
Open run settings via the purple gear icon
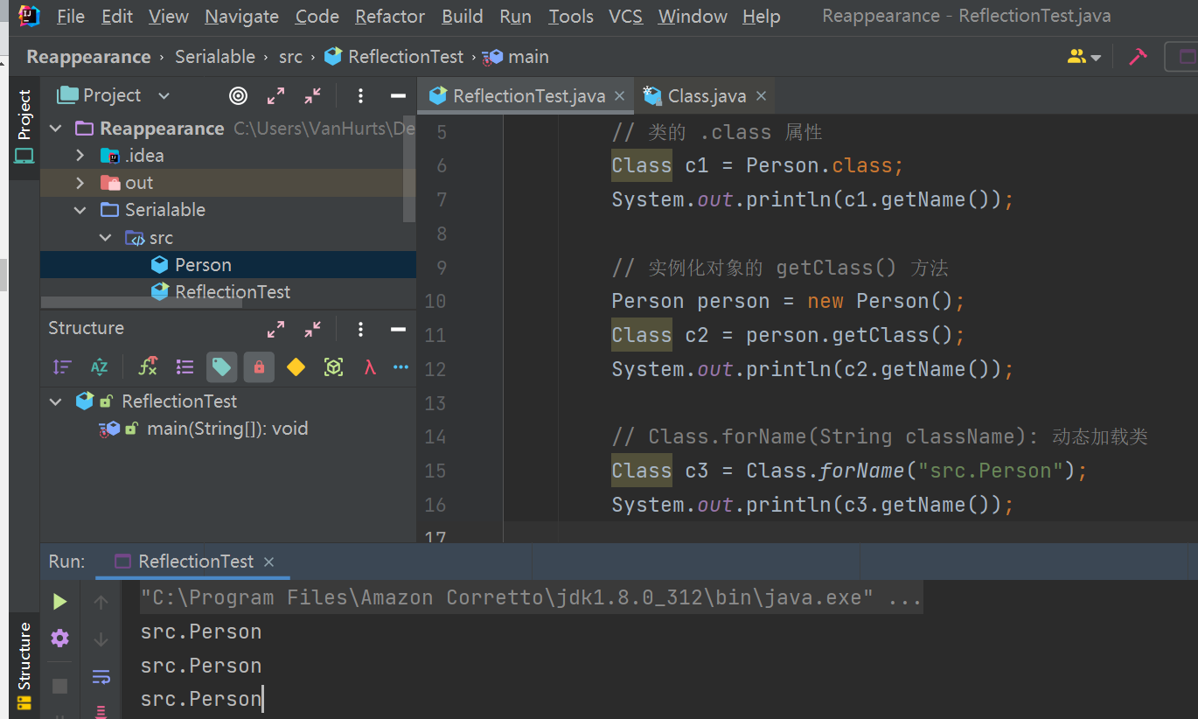59,638
